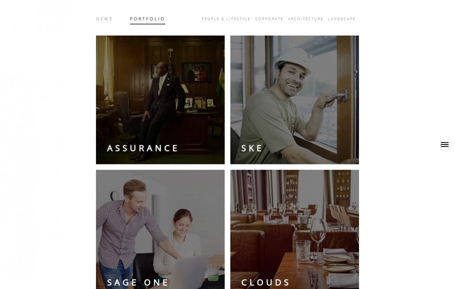455x289 pixels.
Task: Filter by People & Lifestyle
Action: (x=226, y=19)
